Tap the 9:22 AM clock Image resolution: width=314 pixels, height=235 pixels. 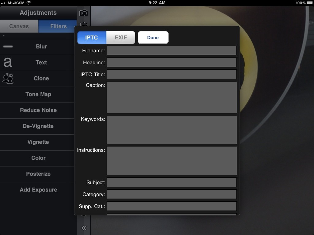[157, 3]
